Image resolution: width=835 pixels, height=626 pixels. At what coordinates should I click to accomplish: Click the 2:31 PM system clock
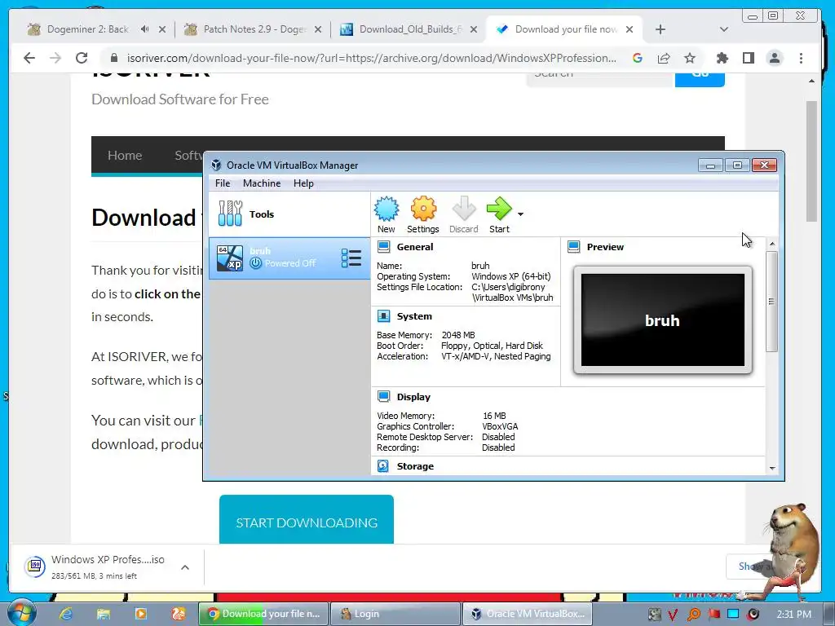793,615
